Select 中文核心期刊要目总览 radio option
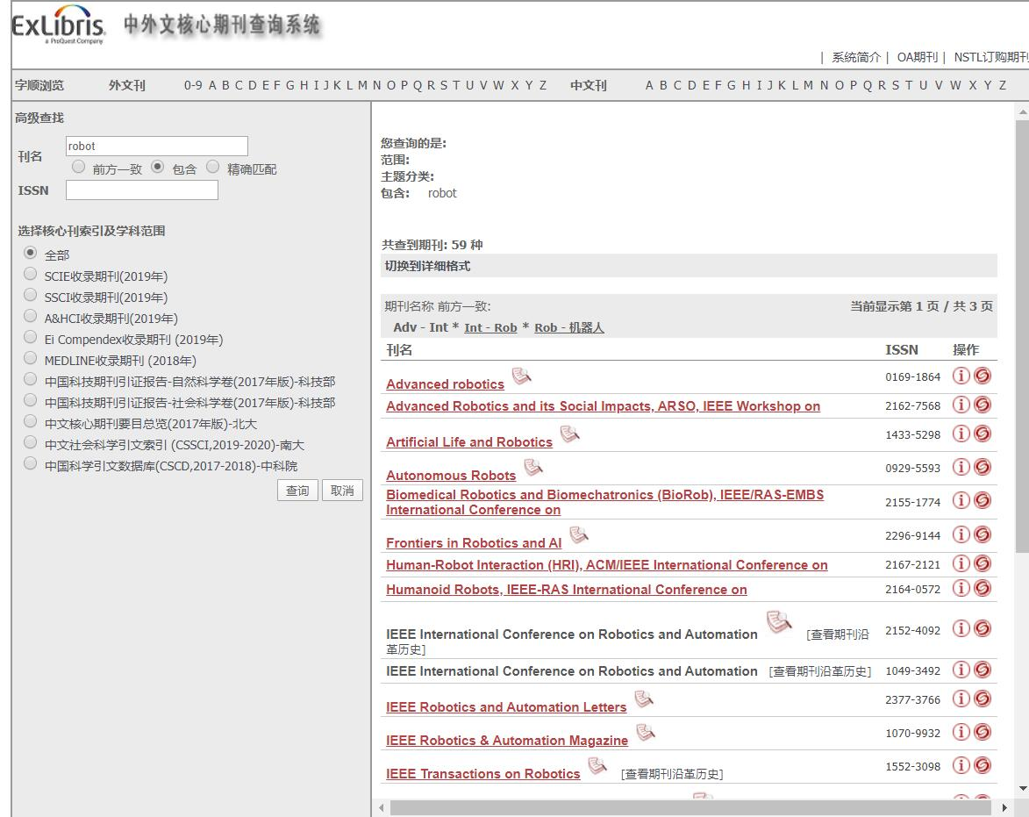 30,421
